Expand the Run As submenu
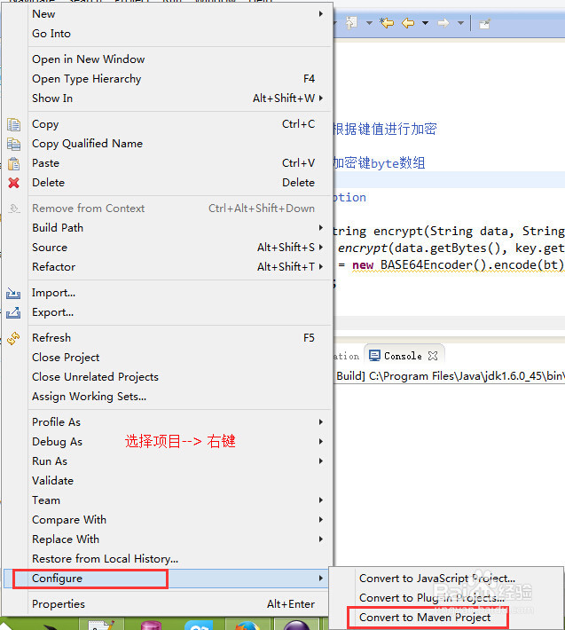Viewport: 565px width, 630px height. click(x=168, y=461)
